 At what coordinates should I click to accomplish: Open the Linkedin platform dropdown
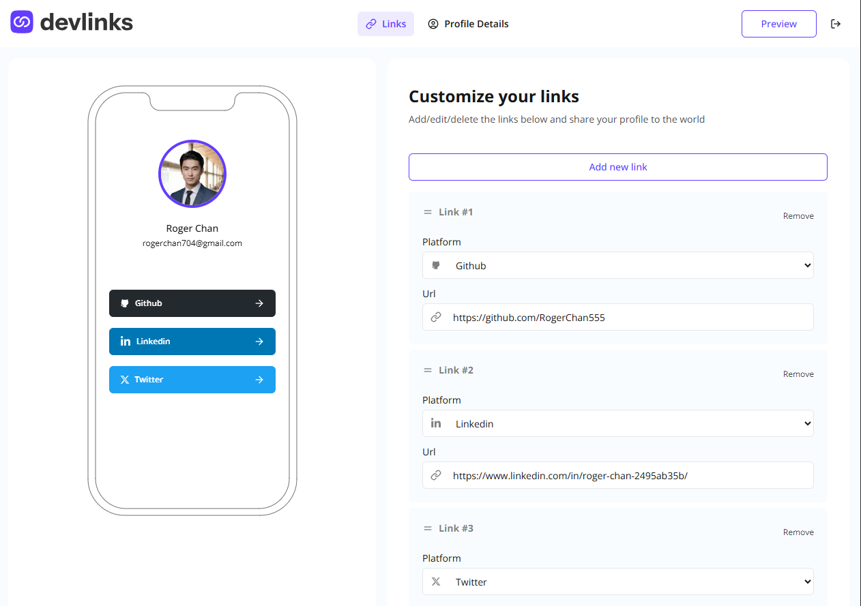(x=618, y=423)
